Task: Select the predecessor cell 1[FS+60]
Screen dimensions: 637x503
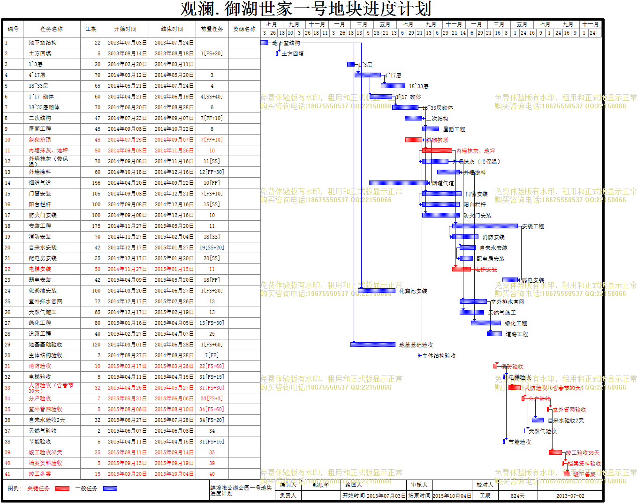Action: (212, 345)
